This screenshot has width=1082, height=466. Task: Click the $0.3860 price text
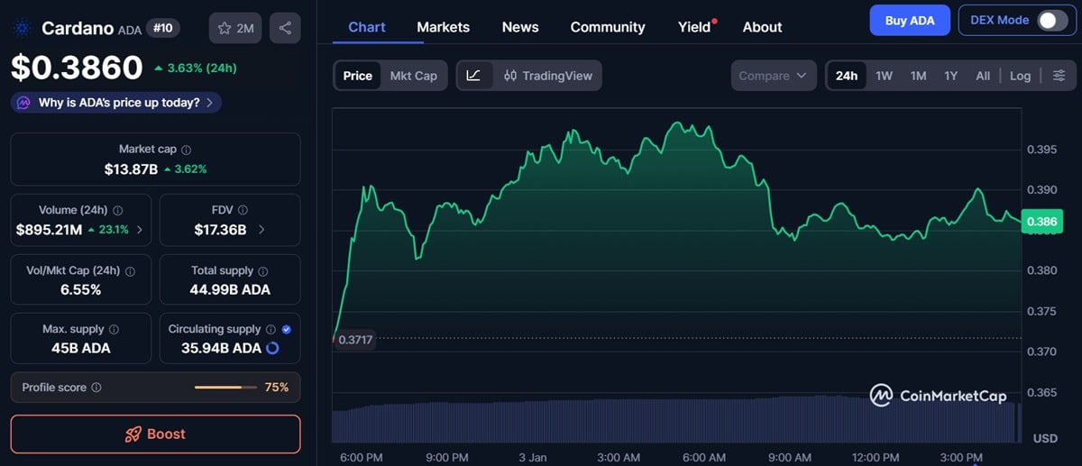pyautogui.click(x=77, y=68)
